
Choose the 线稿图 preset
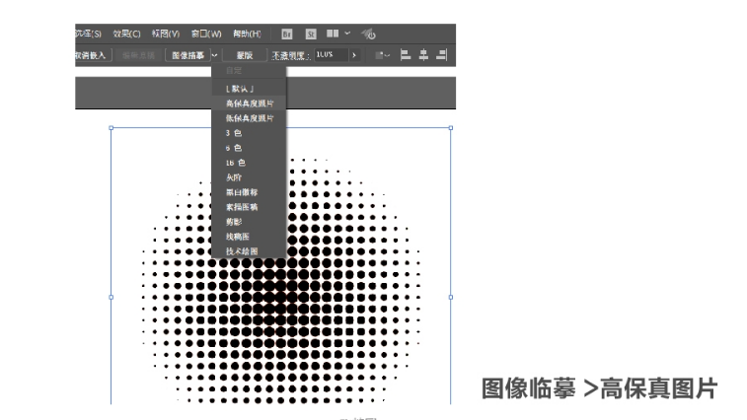click(249, 237)
